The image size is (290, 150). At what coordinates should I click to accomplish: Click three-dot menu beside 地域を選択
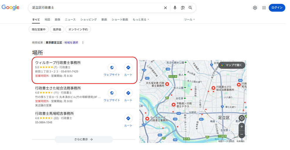click(83, 43)
